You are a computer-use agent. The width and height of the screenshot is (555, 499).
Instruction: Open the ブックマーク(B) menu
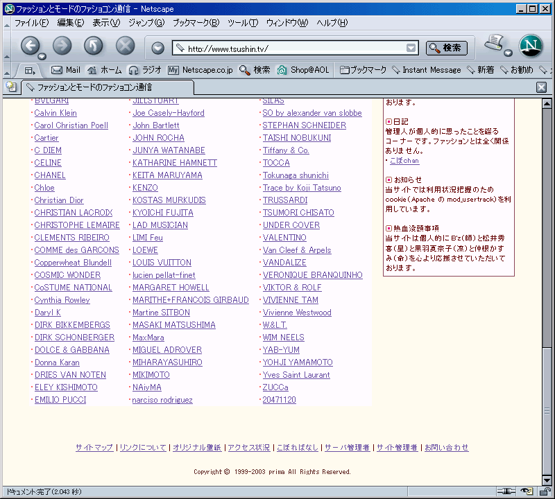point(196,23)
